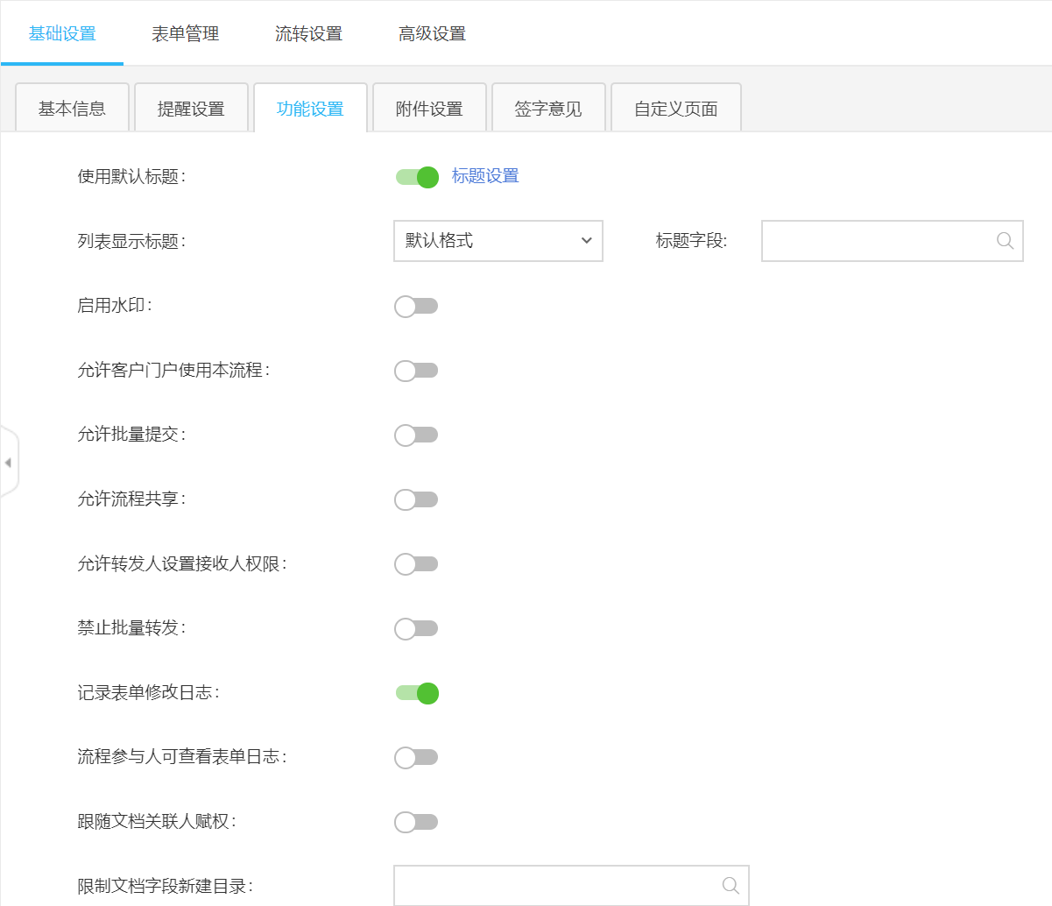
Task: Disable the 使用默认标题 toggle
Action: coord(417,177)
